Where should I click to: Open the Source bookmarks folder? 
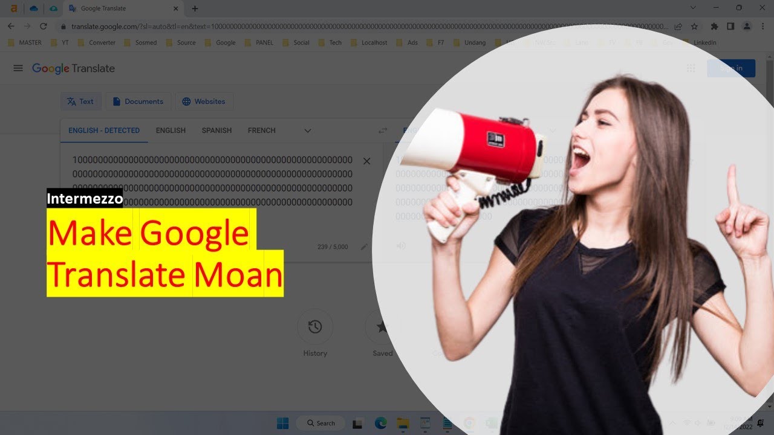point(181,43)
